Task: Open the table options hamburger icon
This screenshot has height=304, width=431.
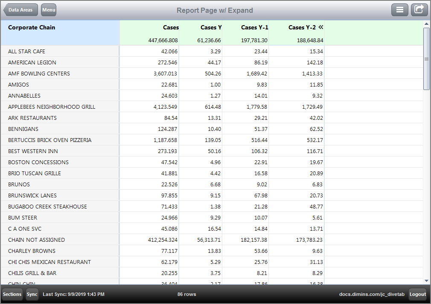Action: click(x=400, y=9)
